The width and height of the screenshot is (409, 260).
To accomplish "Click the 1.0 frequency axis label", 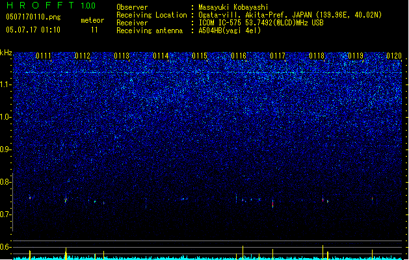I will pos(5,117).
